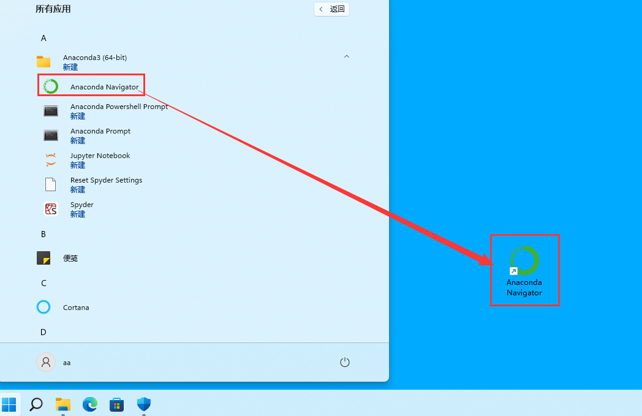Jump to letter A section header
The image size is (642, 416).
(x=43, y=38)
